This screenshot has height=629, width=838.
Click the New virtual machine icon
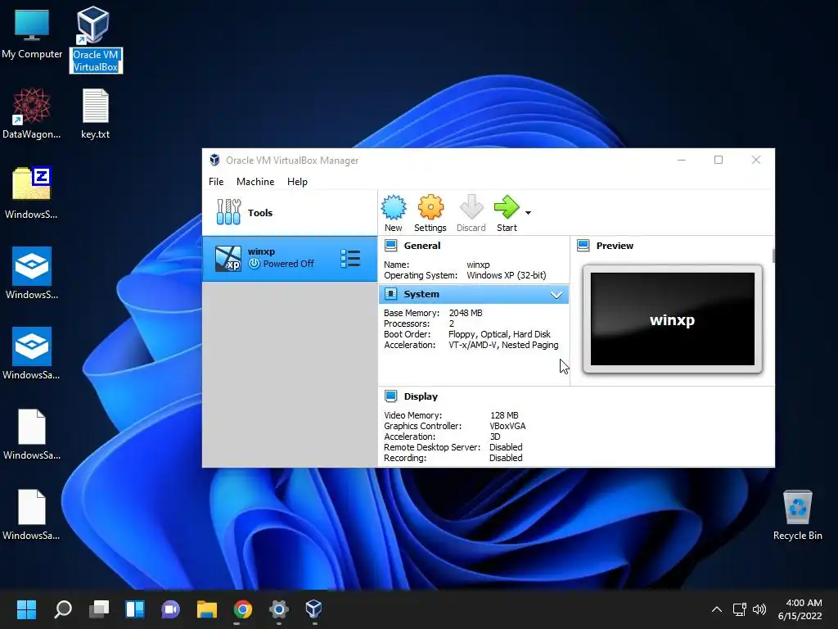(394, 213)
